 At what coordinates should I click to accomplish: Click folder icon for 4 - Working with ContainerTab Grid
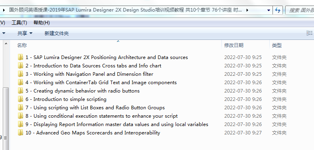click(20, 83)
